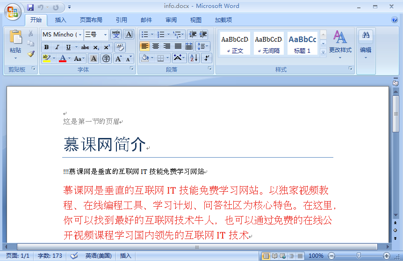Apply the 标题 1 style
403x261 pixels.
pos(302,43)
